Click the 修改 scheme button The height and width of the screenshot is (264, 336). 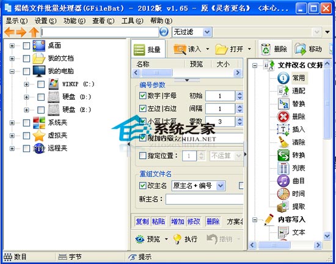[x=194, y=221]
